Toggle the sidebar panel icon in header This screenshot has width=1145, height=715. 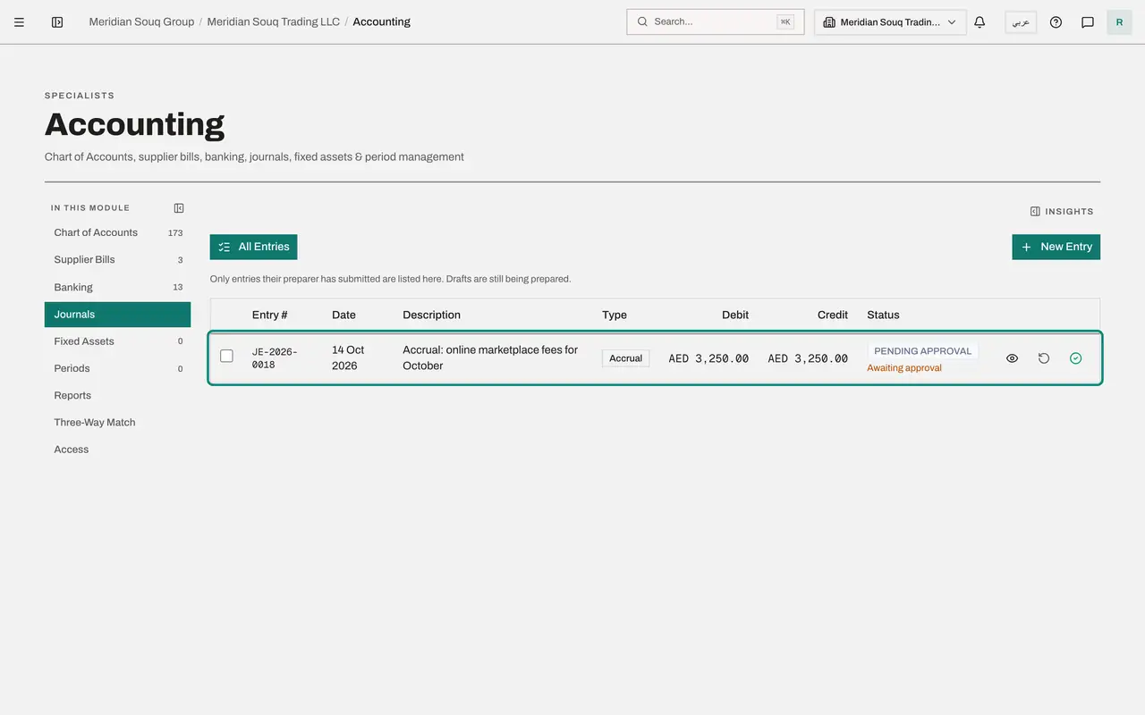57,22
